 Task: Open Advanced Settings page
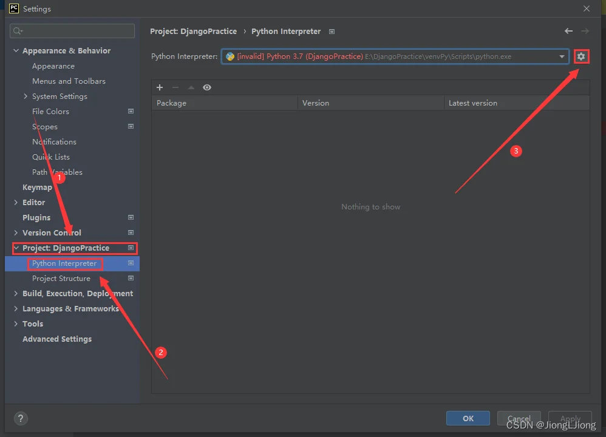[x=57, y=339]
